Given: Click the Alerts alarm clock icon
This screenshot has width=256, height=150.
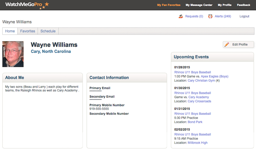Looking at the screenshot, I should 210,16.
